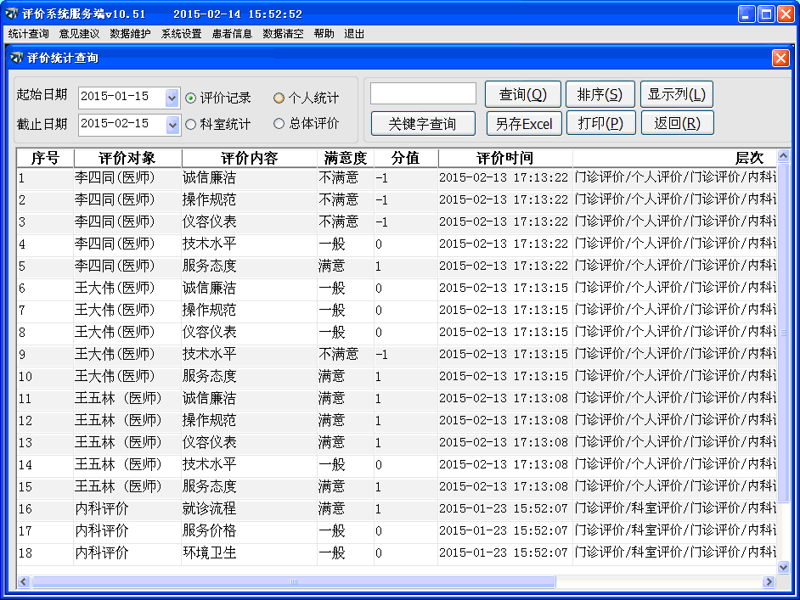Image resolution: width=800 pixels, height=600 pixels.
Task: Open the 系统设置 menu
Action: (181, 34)
